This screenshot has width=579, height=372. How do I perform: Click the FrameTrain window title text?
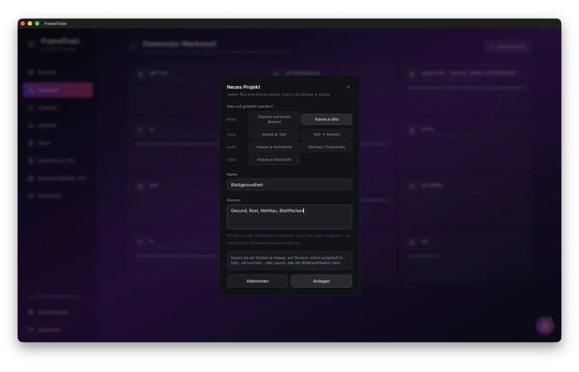click(x=55, y=23)
